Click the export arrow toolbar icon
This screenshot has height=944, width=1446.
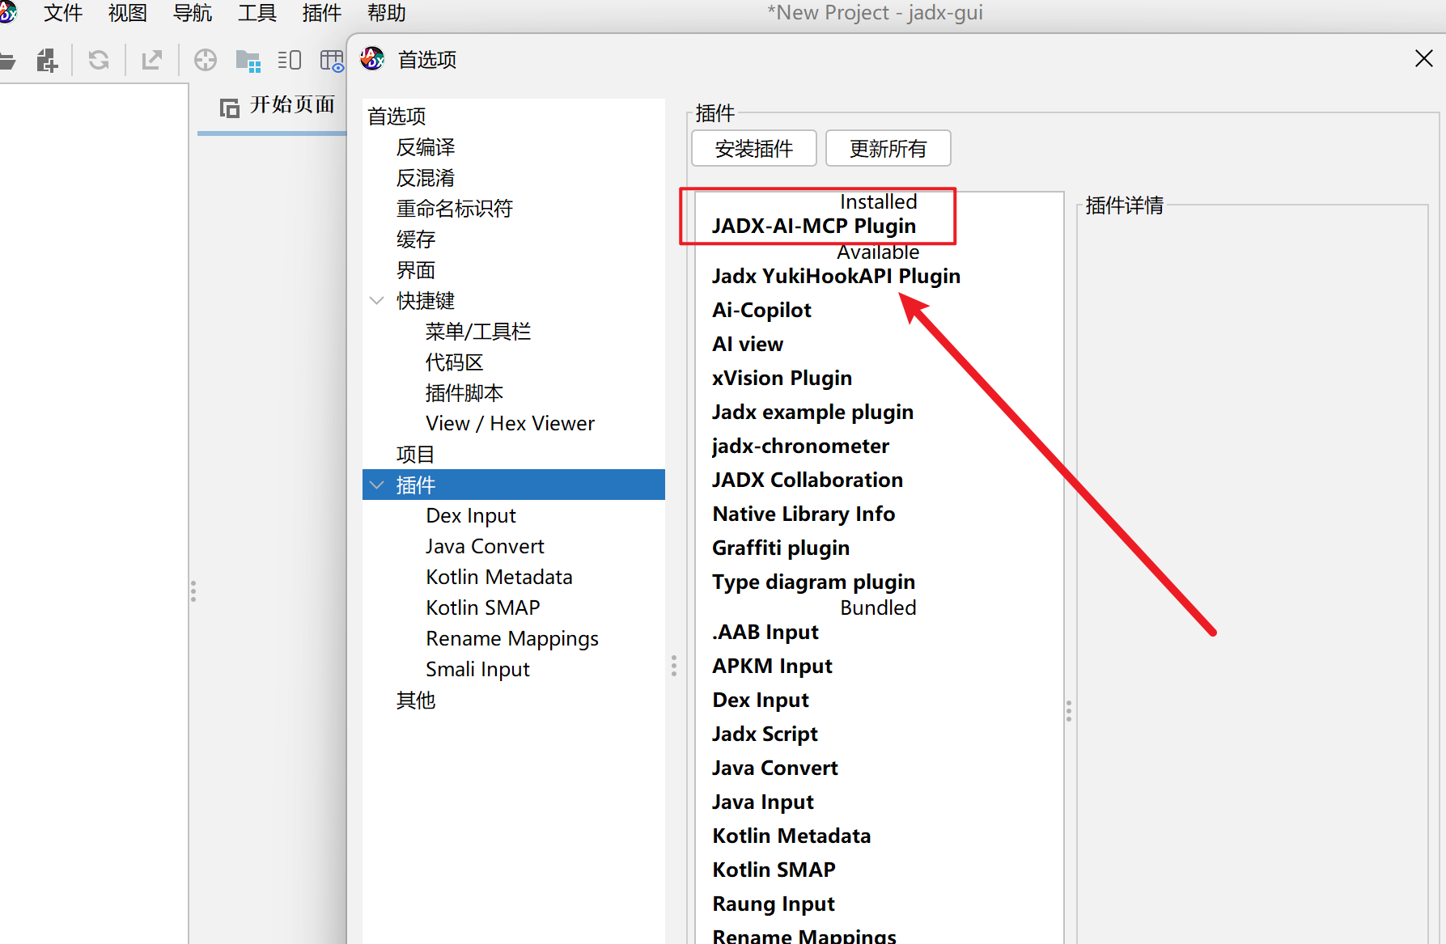(151, 61)
